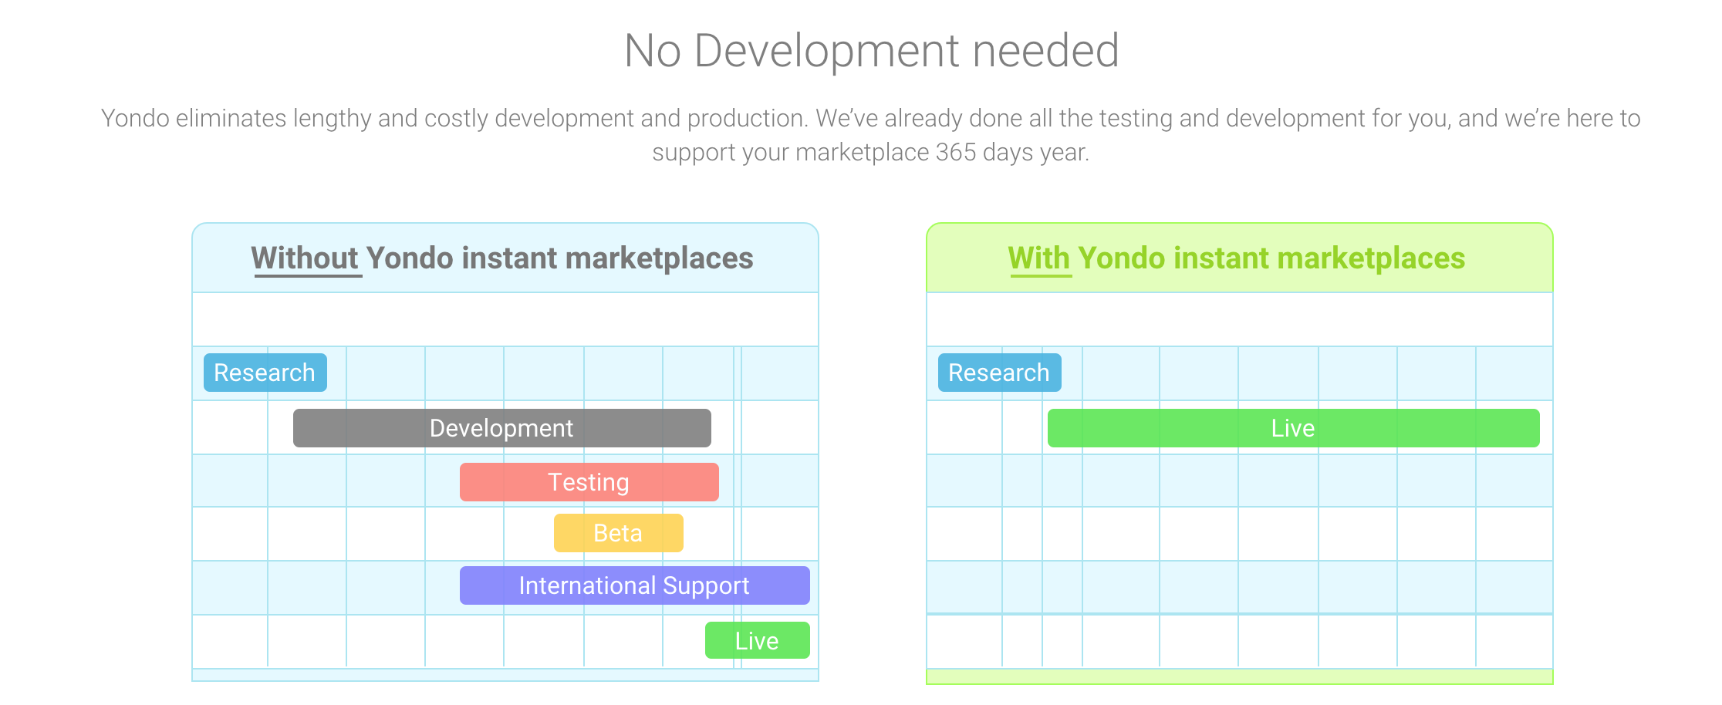
Task: Click the underlined word "Without"
Action: point(305,258)
